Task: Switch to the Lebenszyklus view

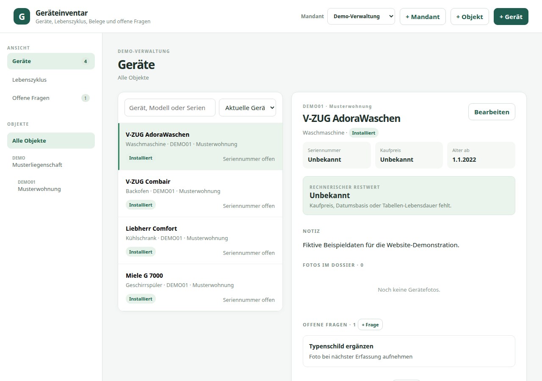Action: point(51,80)
